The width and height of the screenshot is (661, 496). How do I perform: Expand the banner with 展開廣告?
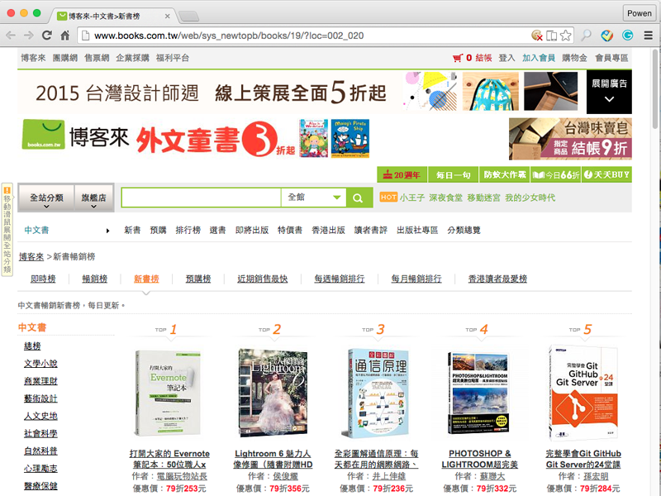[x=609, y=92]
